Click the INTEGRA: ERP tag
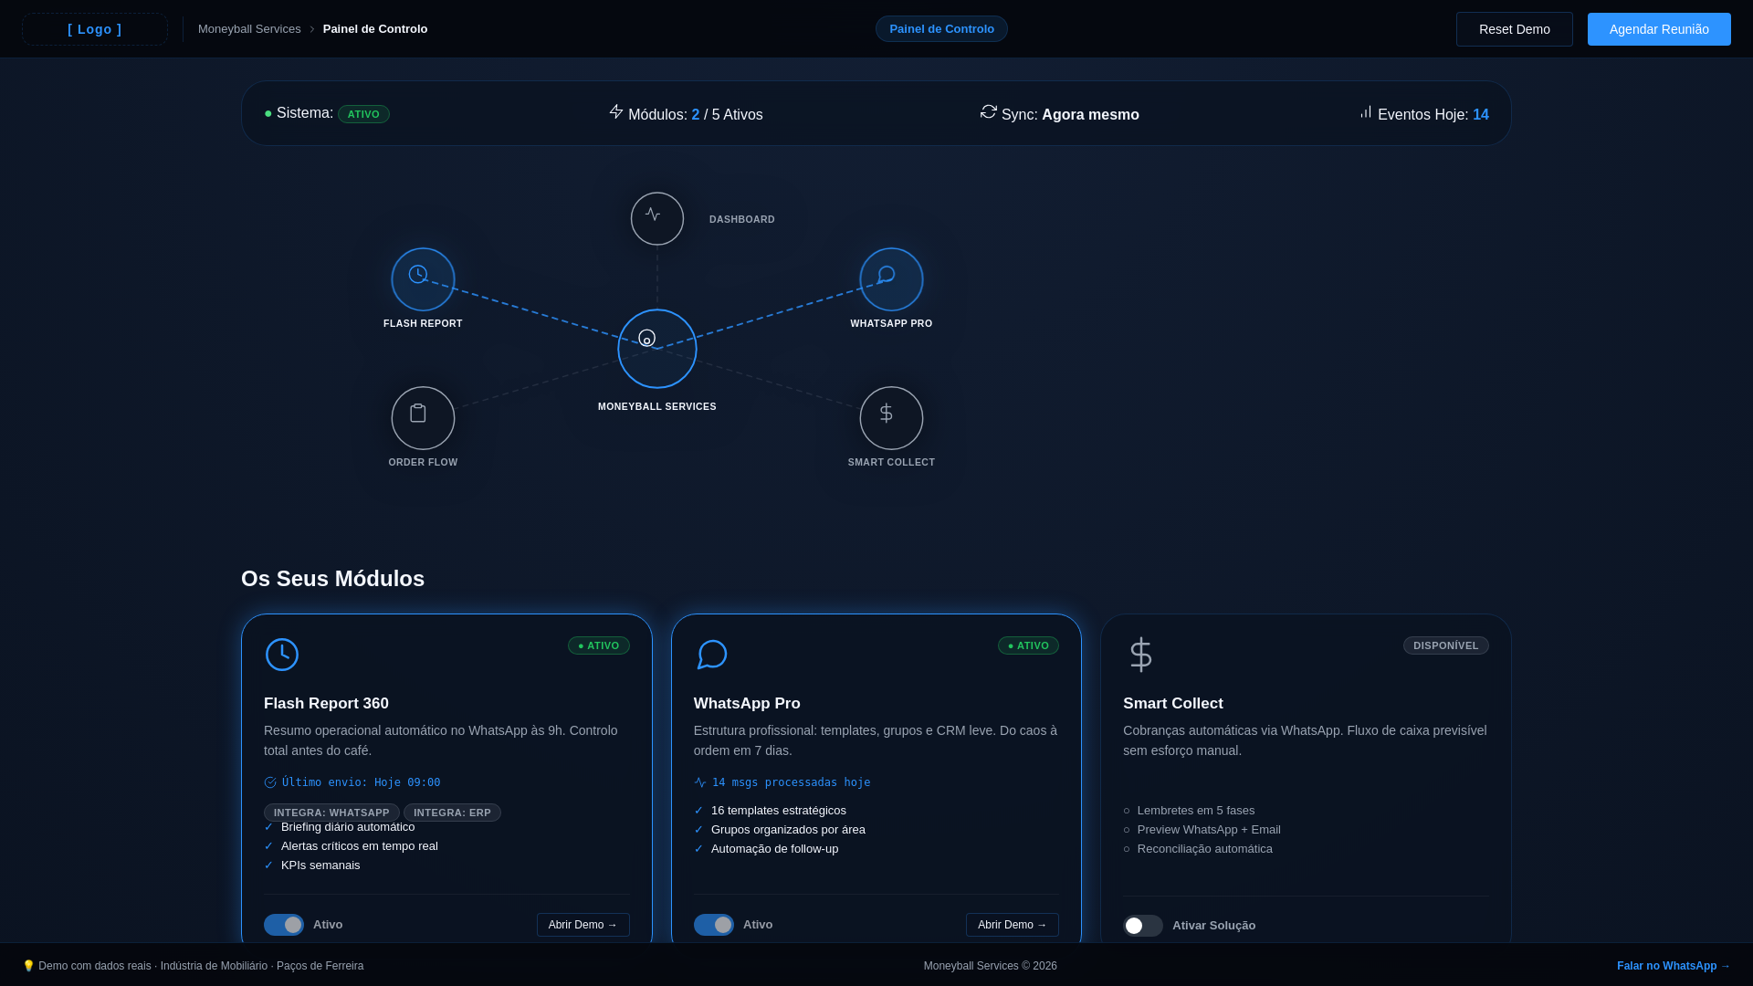This screenshot has width=1753, height=986. click(452, 813)
